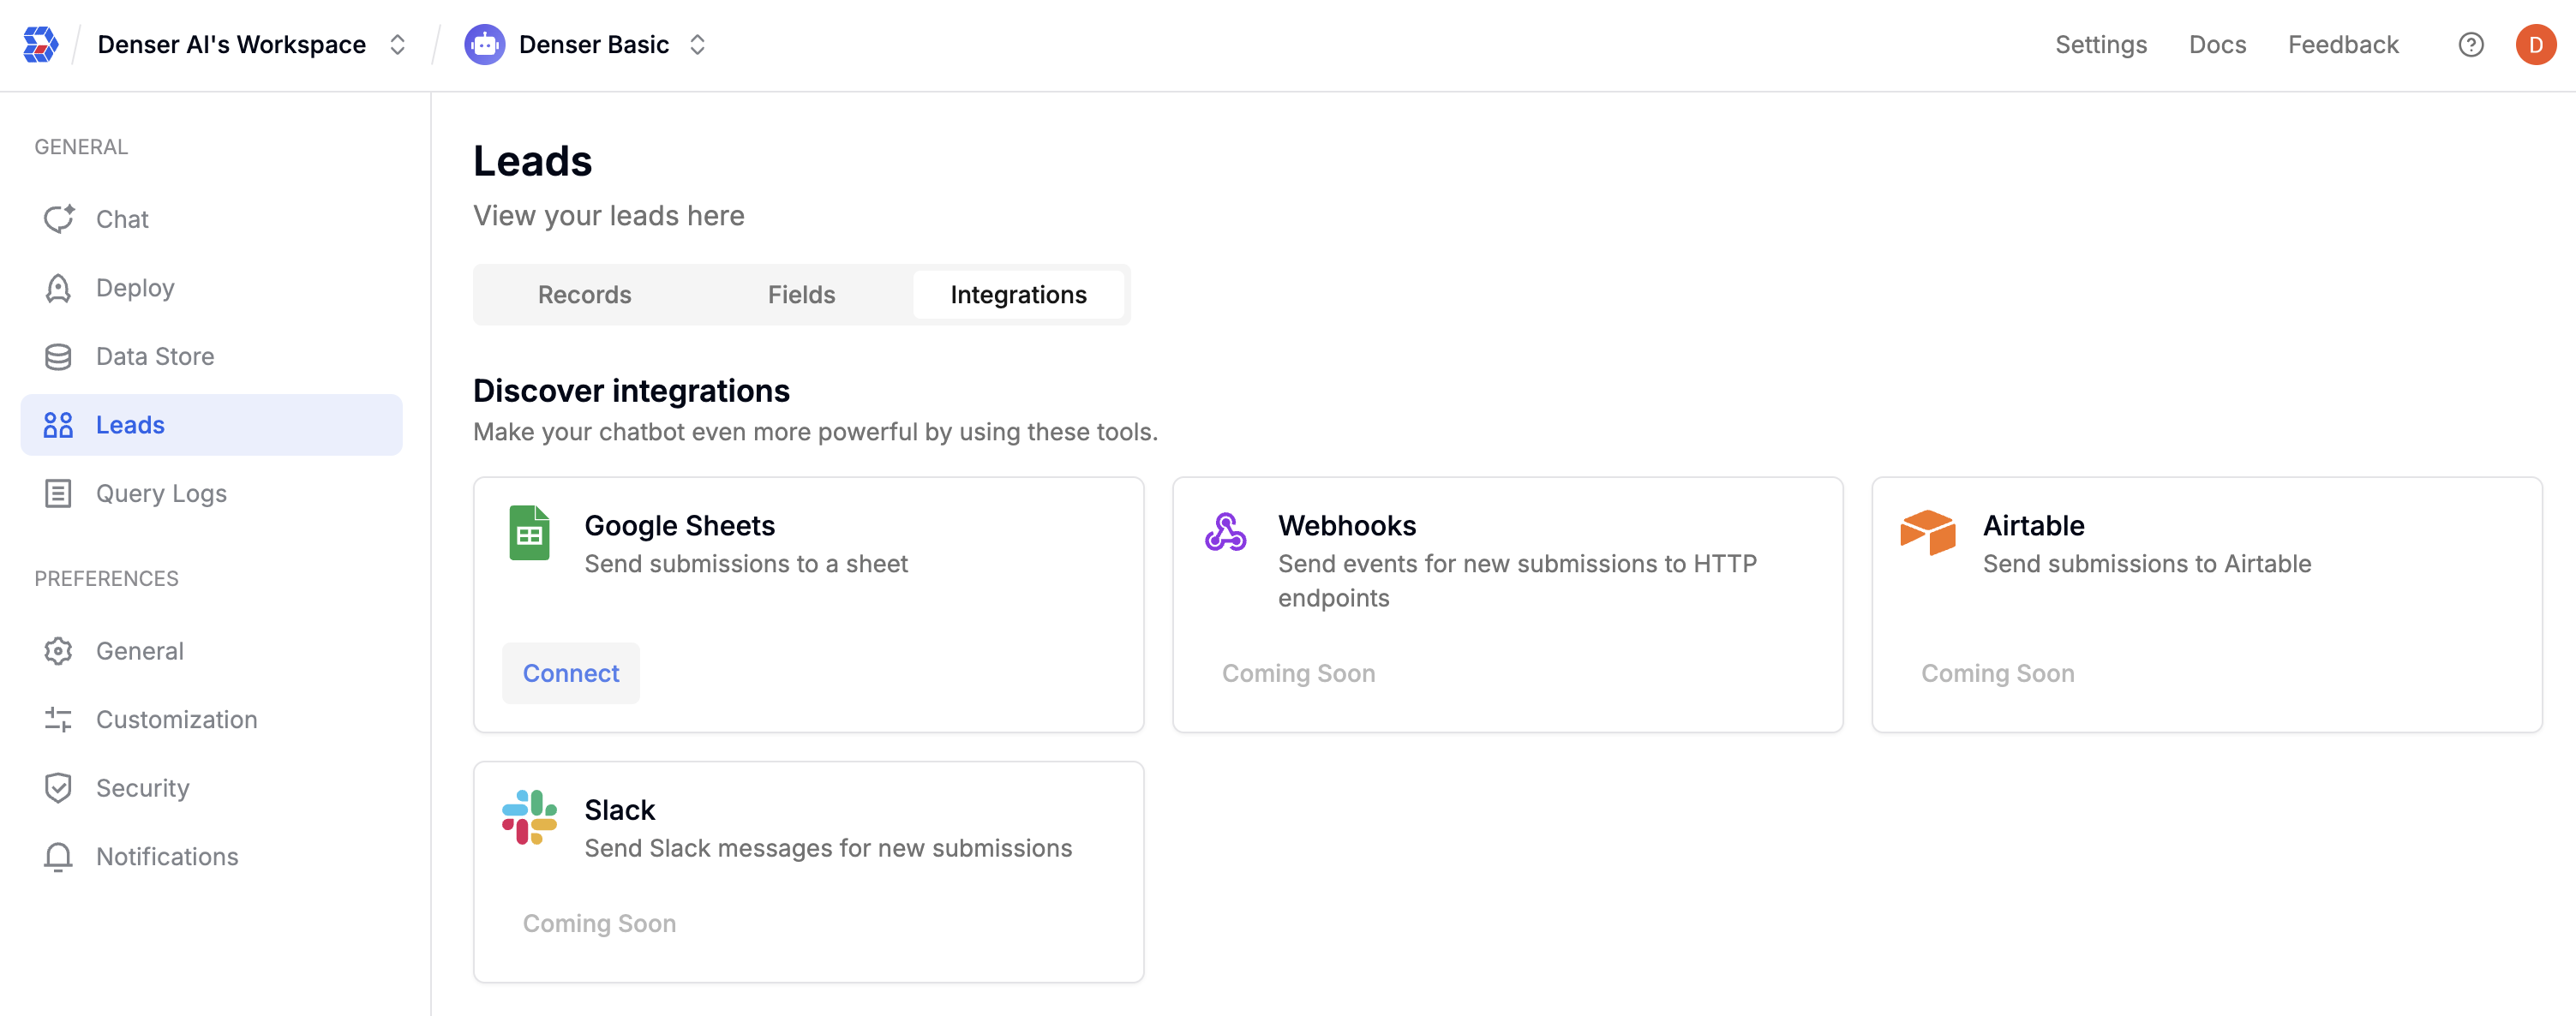2576x1016 pixels.
Task: Click the Airtable logo icon
Action: click(1928, 532)
